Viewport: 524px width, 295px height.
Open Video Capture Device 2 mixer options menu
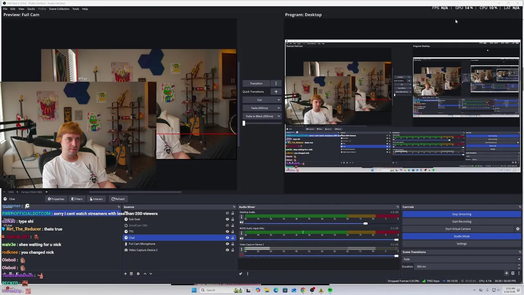click(241, 249)
